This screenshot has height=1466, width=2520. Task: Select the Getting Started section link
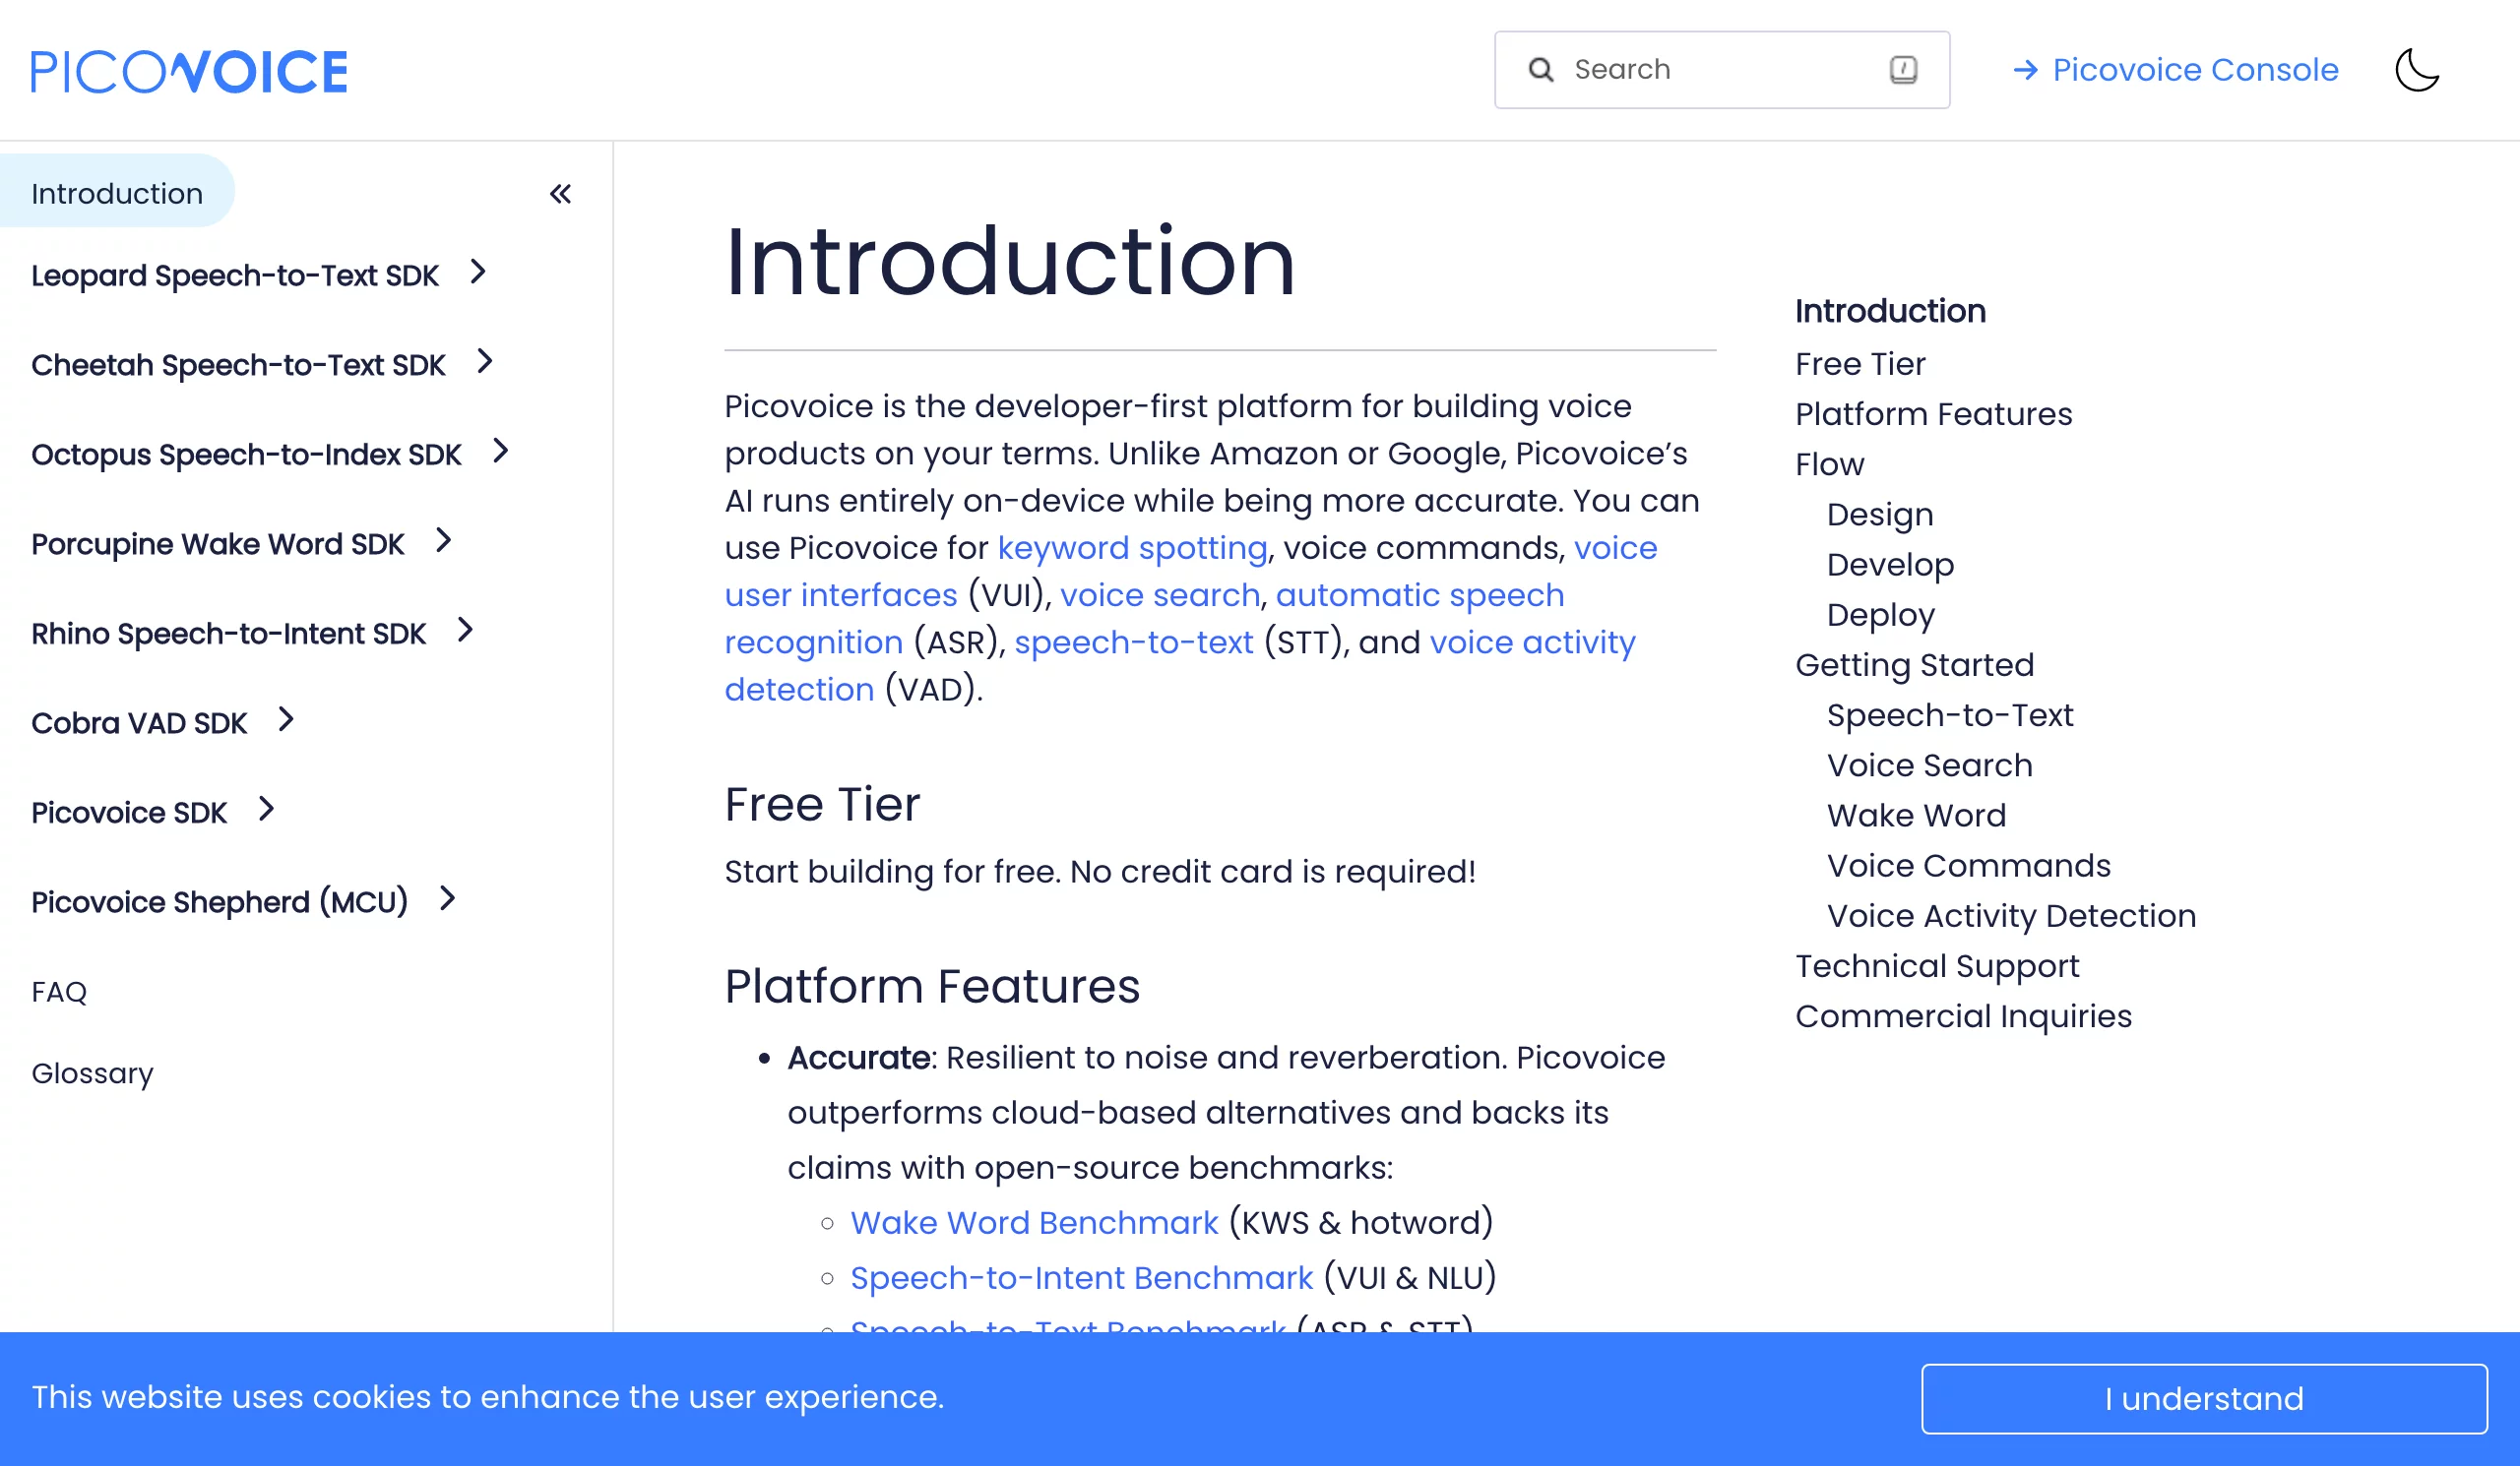[x=1917, y=665]
